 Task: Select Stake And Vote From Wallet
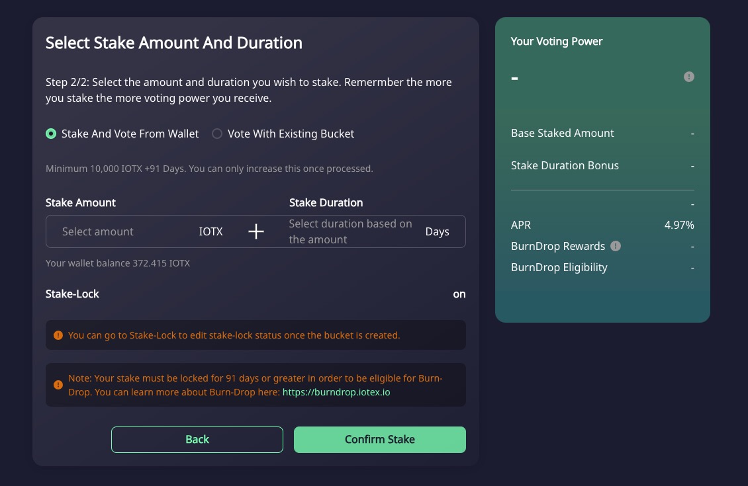tap(51, 134)
